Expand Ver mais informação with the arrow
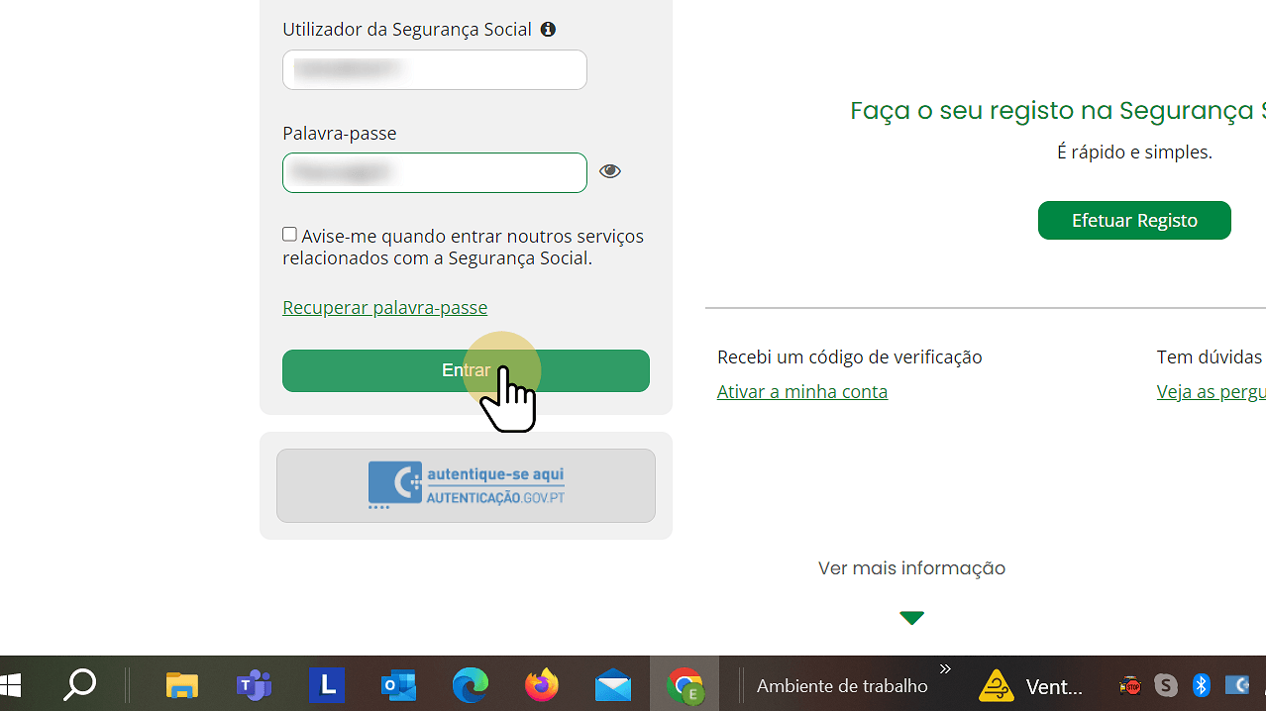Viewport: 1266px width, 711px height. point(910,617)
